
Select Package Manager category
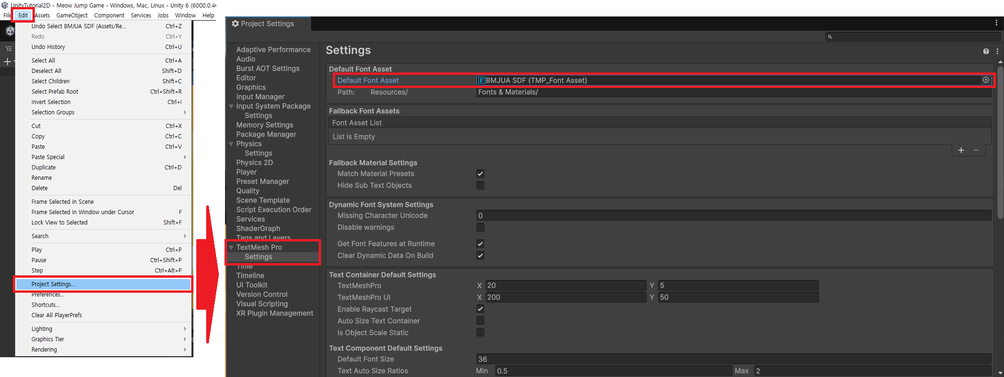[266, 135]
